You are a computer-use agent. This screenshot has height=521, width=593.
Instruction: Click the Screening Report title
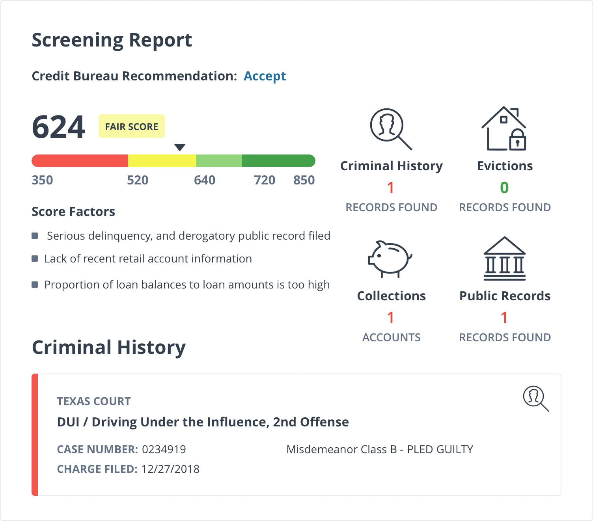112,40
